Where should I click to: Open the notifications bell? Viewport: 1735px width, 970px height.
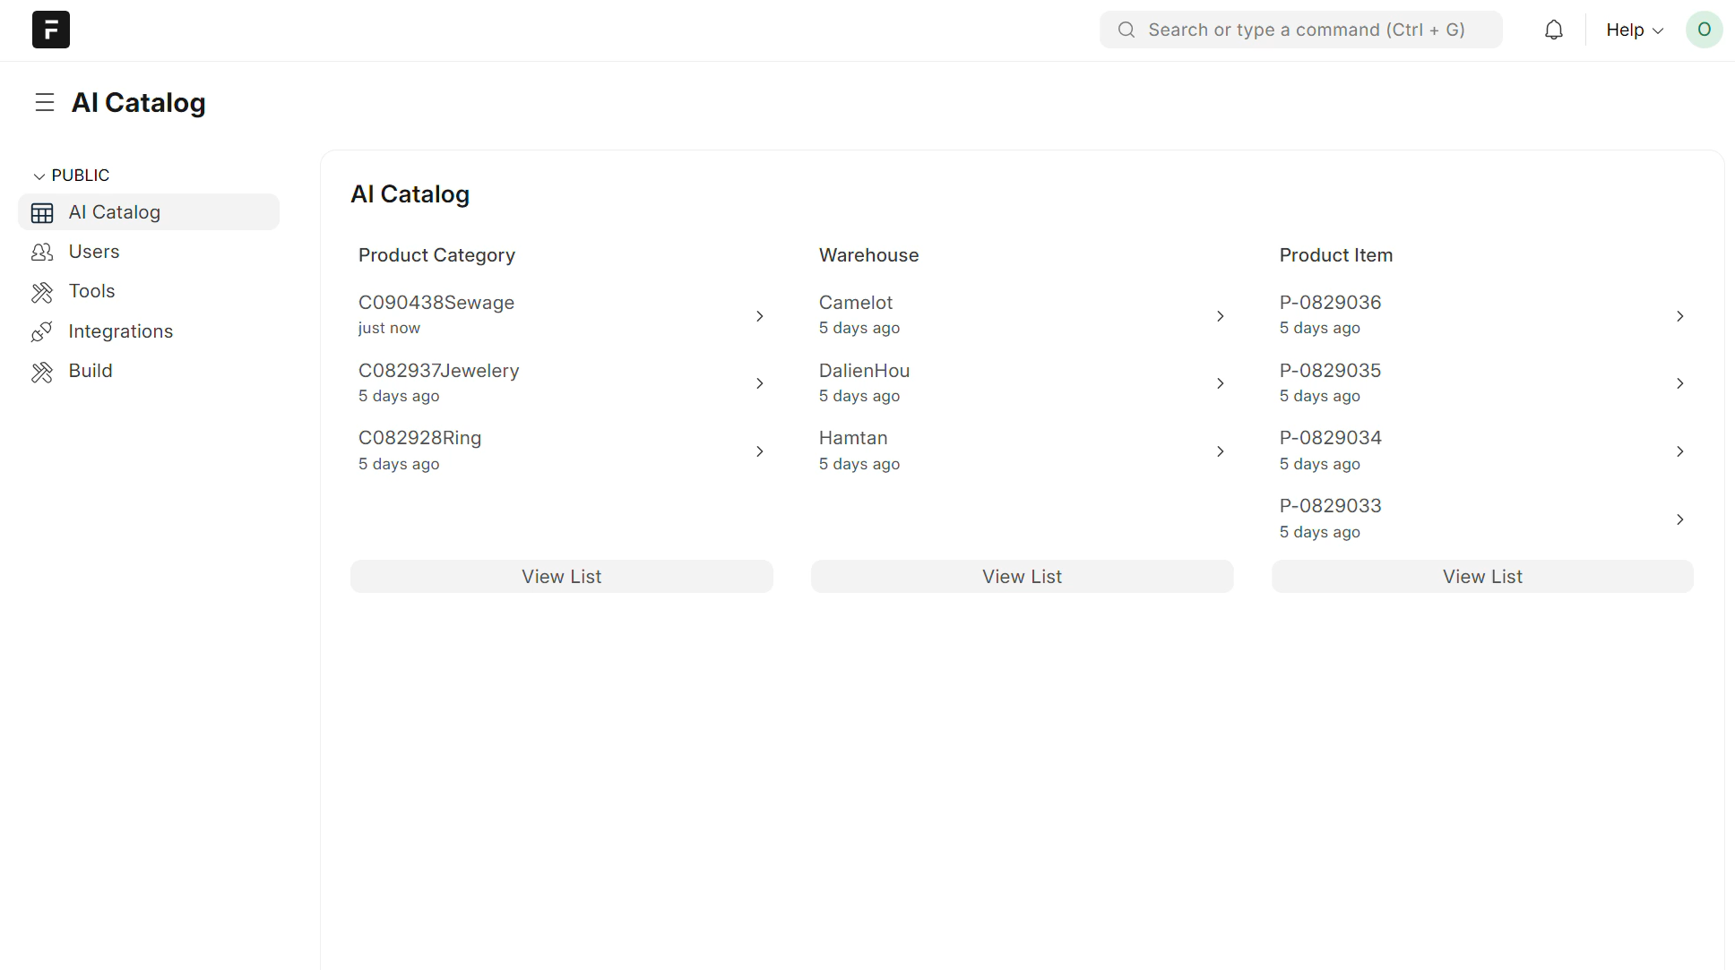1554,30
